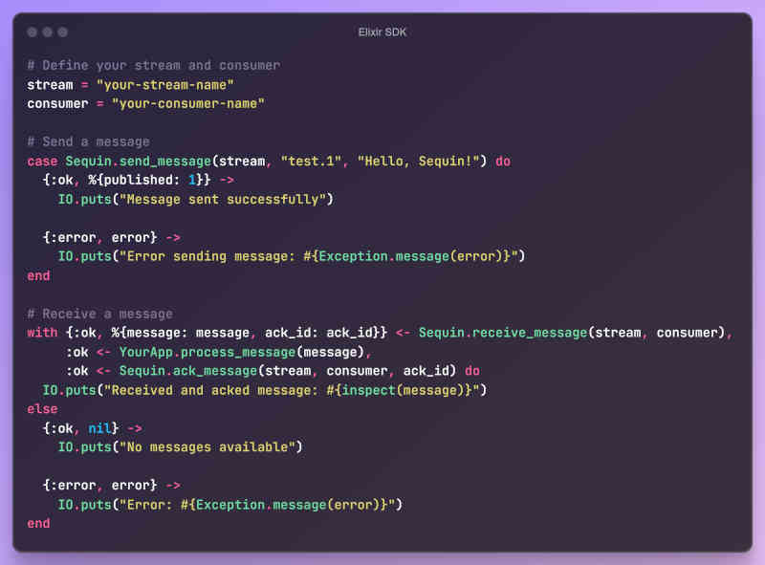765x565 pixels.
Task: Click 'Sequin.receive_message' function call
Action: click(503, 333)
